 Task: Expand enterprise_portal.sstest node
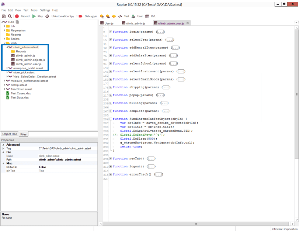(x=7, y=68)
